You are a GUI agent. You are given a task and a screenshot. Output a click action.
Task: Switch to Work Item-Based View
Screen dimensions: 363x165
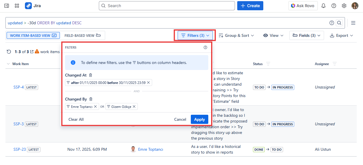point(33,35)
